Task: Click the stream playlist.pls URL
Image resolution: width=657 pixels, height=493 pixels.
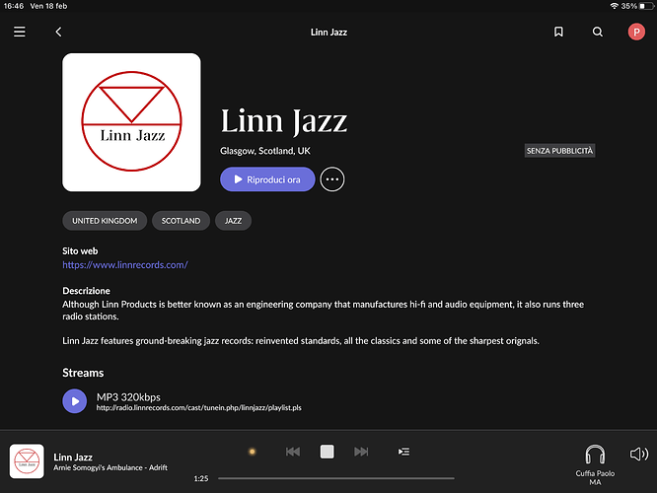Action: tap(199, 407)
